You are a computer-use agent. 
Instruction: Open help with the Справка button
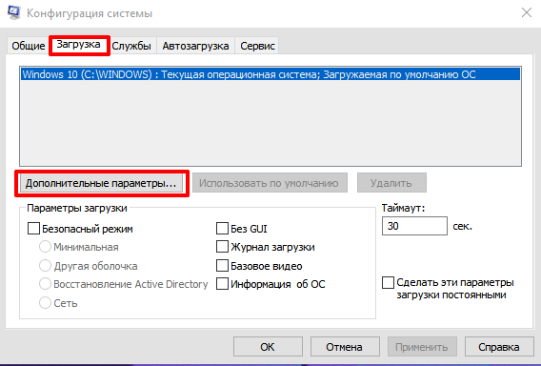point(499,347)
